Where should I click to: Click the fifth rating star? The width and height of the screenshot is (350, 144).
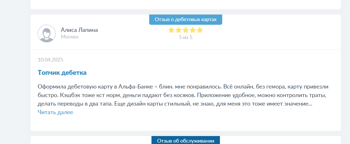200,30
